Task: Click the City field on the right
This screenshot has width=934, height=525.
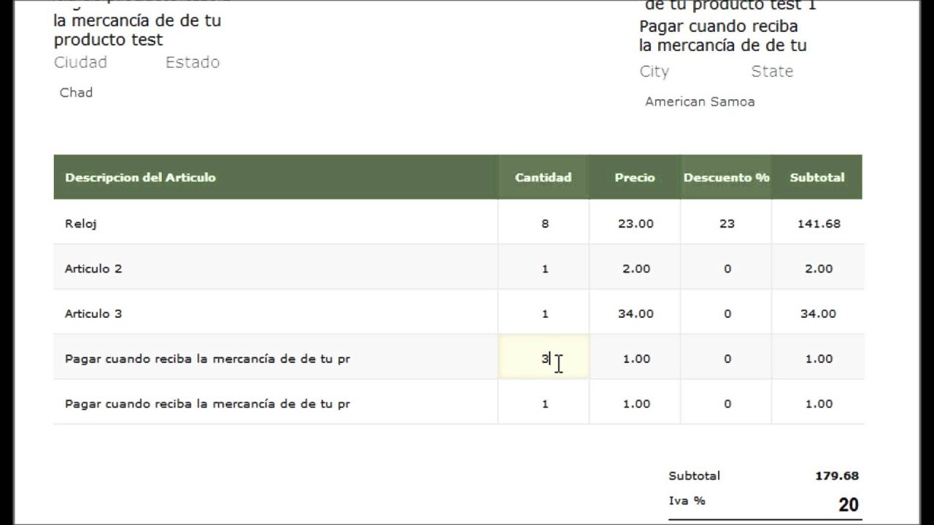Action: click(654, 71)
